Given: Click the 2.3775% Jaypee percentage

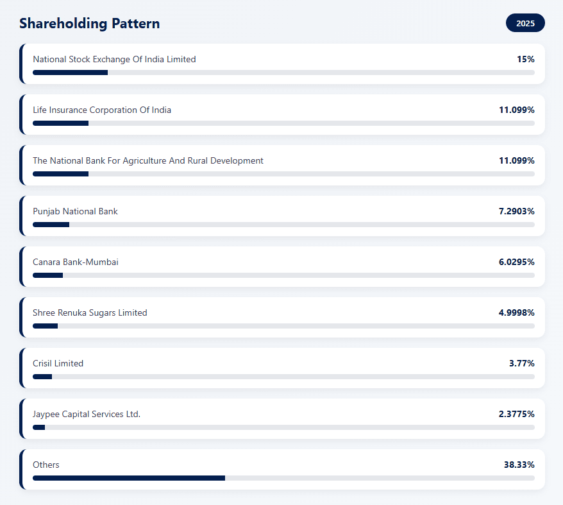Looking at the screenshot, I should [x=516, y=414].
